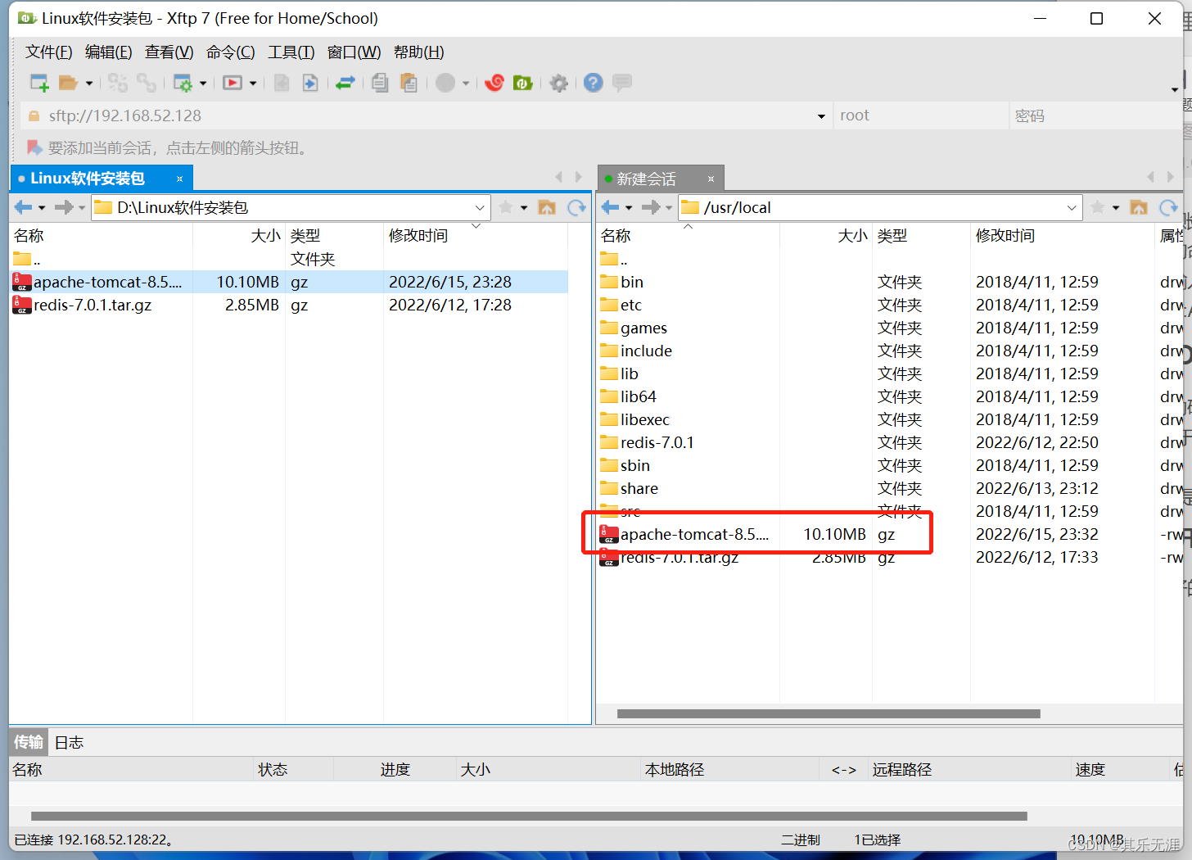Open the 命令(C) menu

pyautogui.click(x=231, y=52)
